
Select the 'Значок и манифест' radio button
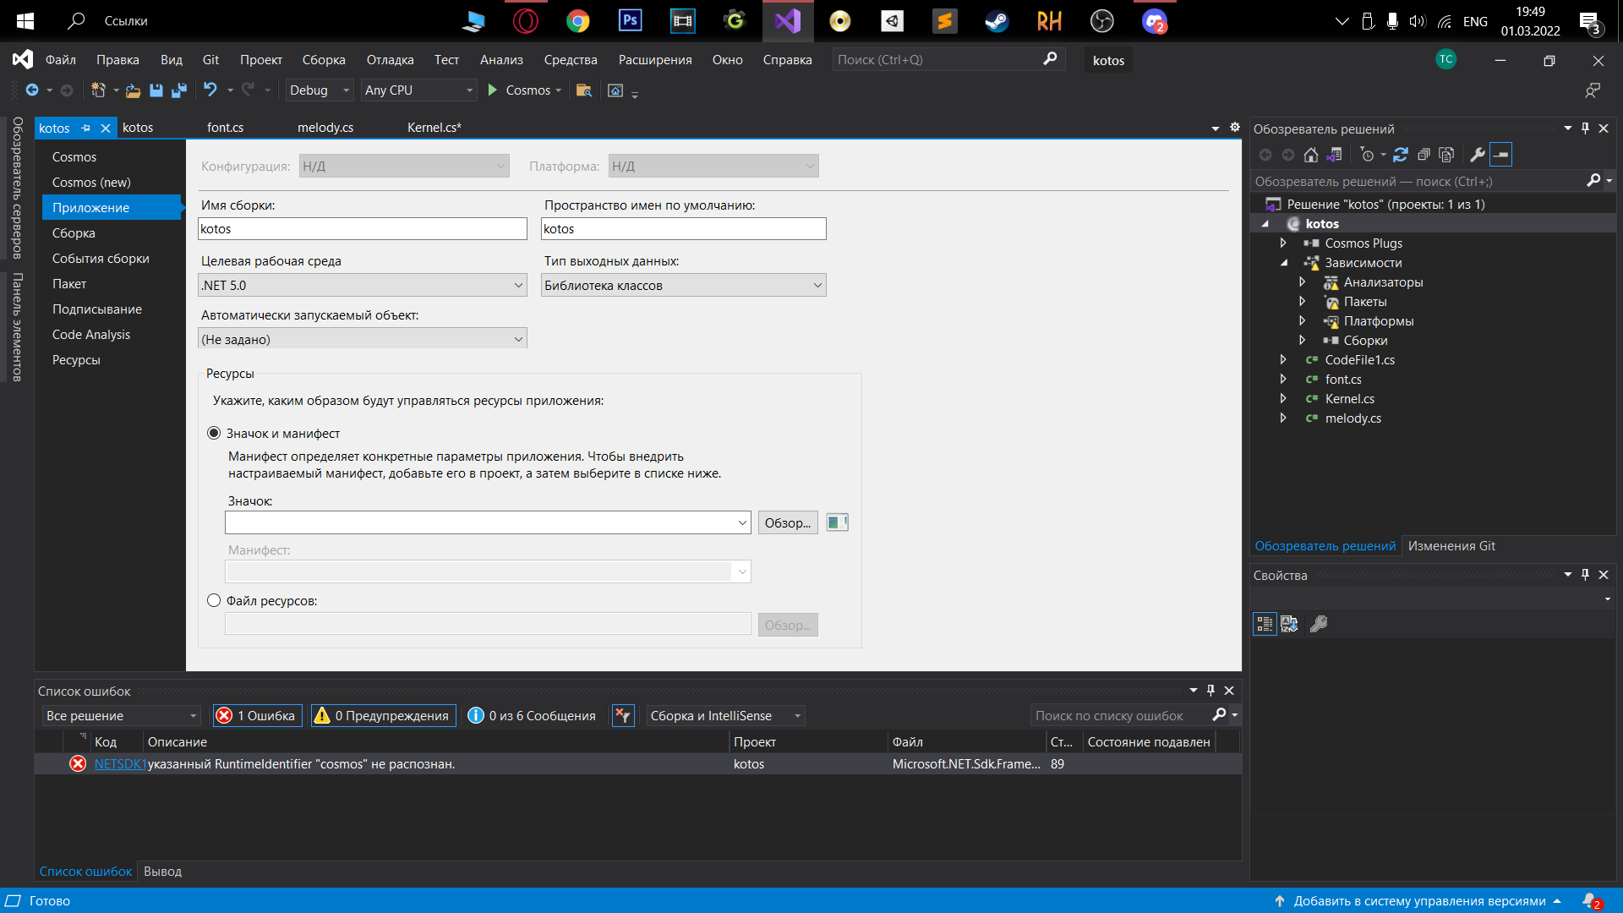214,433
